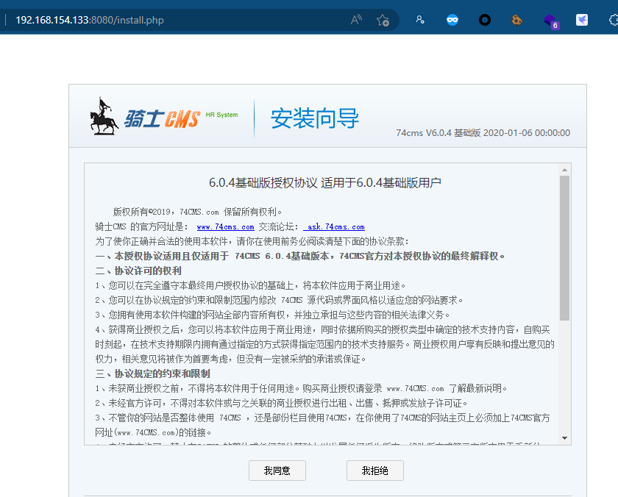Open the purple extension with badge 6

550,21
